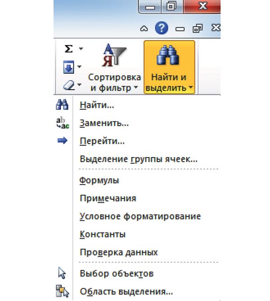270x301 pixels.
Task: Click the sort and filter funnel icon
Action: (114, 55)
